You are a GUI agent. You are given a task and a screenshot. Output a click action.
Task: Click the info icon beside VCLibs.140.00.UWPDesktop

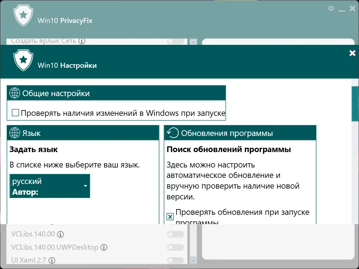click(x=103, y=247)
